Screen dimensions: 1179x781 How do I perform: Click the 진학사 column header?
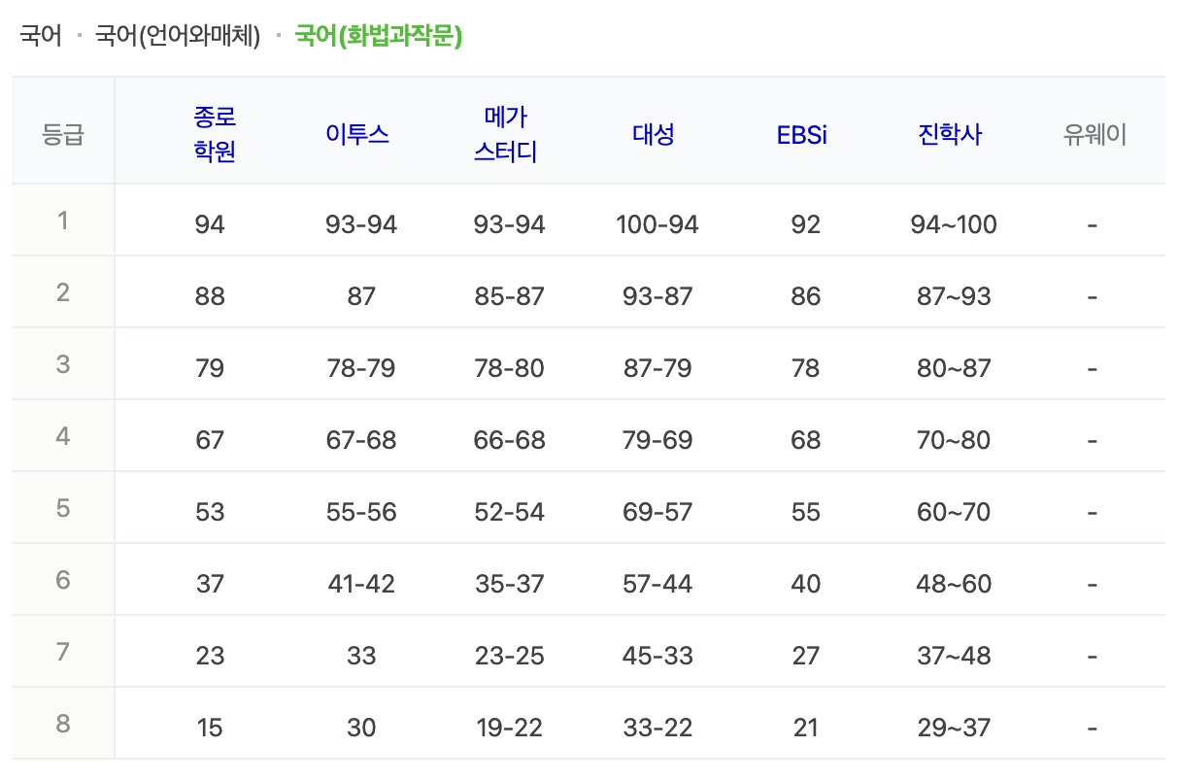pyautogui.click(x=949, y=134)
